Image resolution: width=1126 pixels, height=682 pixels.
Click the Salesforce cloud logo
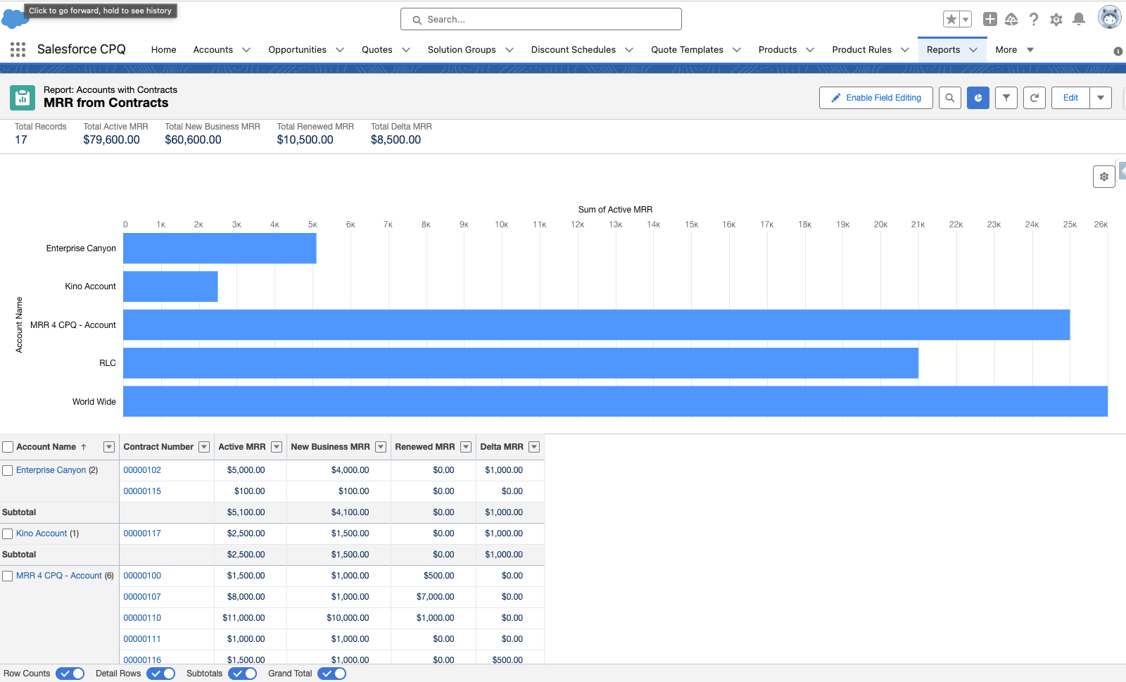pyautogui.click(x=14, y=19)
